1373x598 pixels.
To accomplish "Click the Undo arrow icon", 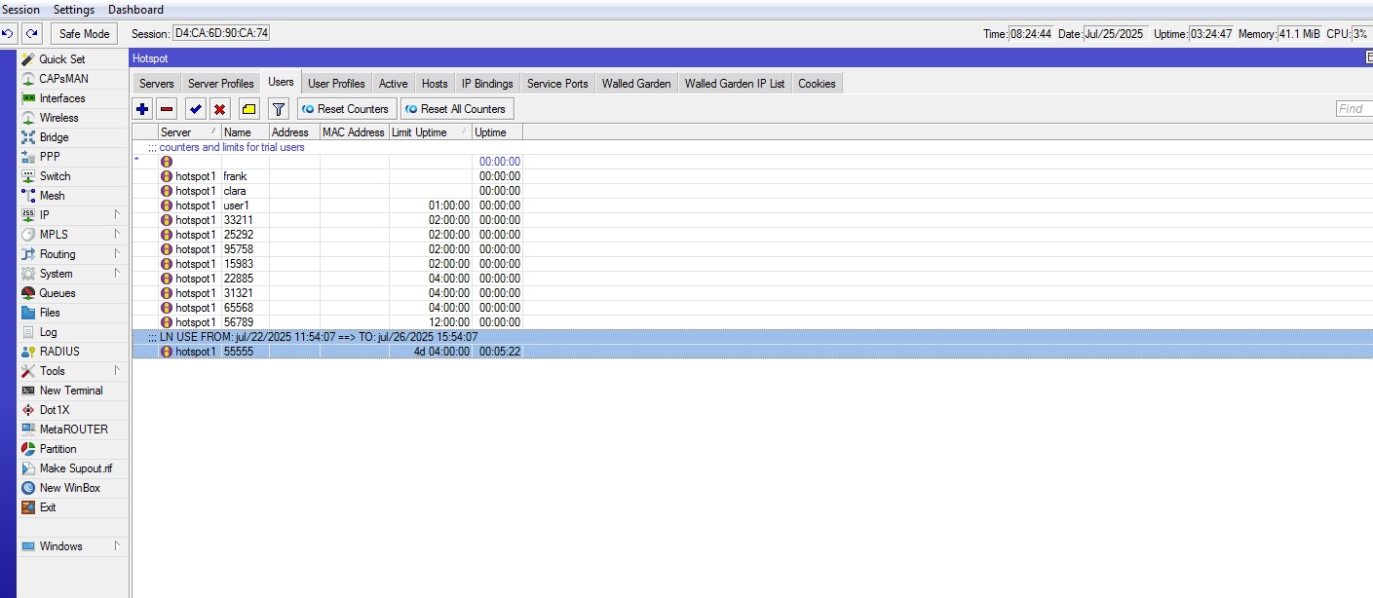I will (8, 33).
